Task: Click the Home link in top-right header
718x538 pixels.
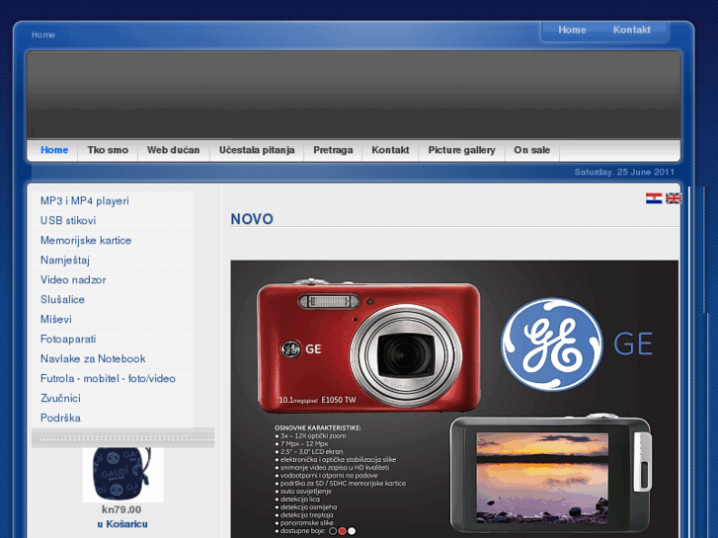Action: 572,30
